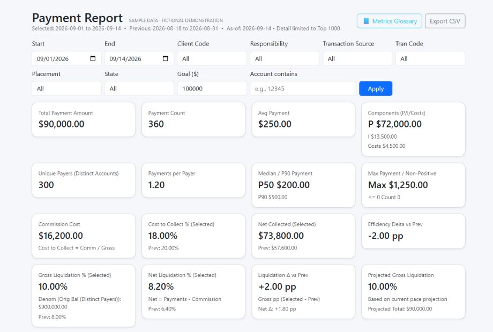Click the Avg Payment value $250.00
The width and height of the screenshot is (493, 332).
274,124
